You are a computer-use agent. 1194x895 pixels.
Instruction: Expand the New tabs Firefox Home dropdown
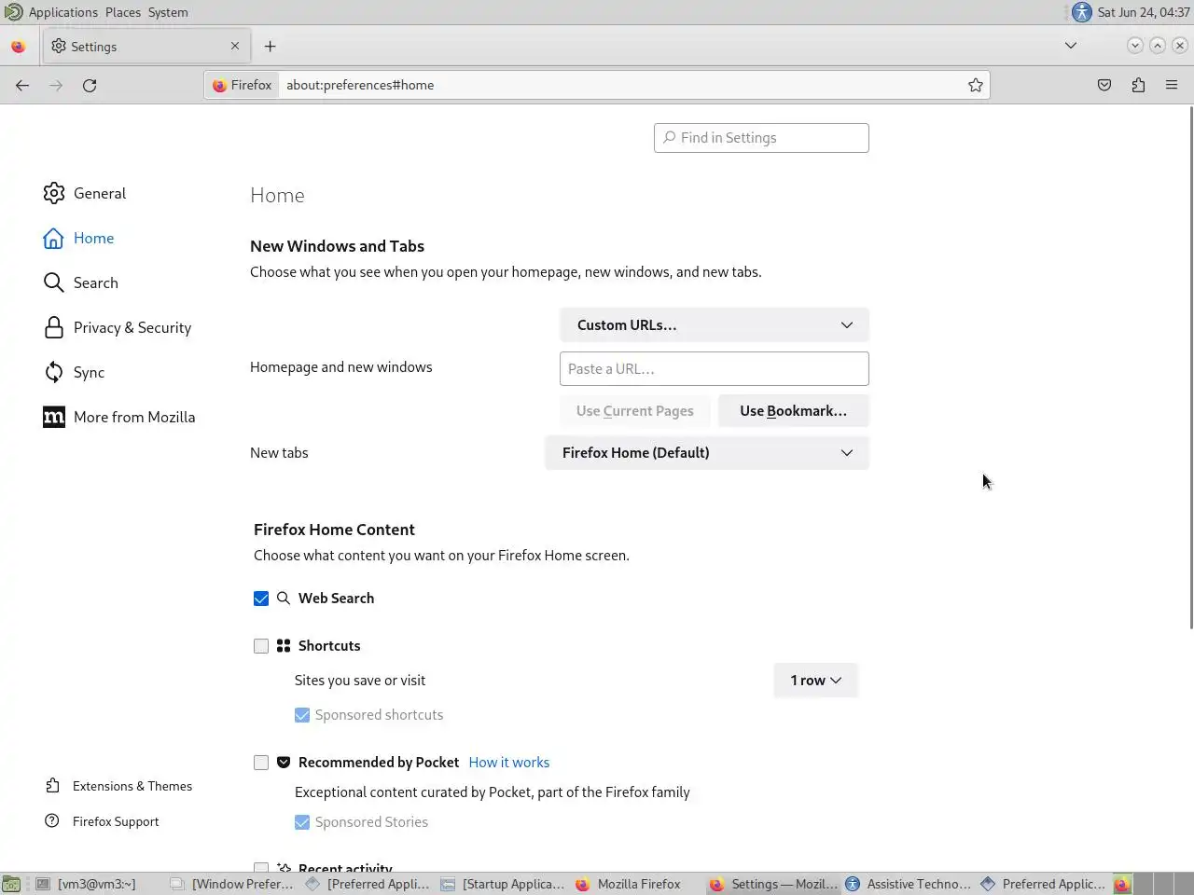707,452
